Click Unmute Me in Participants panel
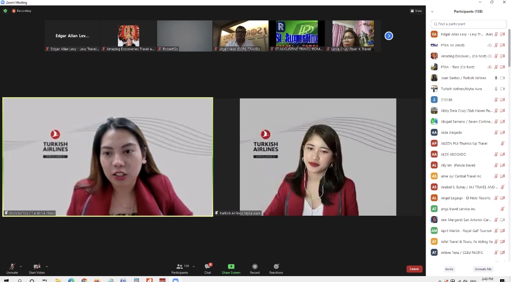Viewport: 511px width, 282px height. point(483,269)
